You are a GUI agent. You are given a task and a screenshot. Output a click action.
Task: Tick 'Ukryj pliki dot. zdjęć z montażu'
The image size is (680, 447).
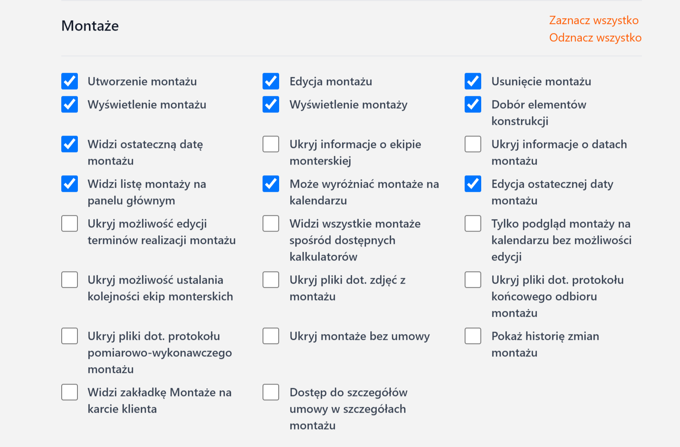[x=271, y=280]
